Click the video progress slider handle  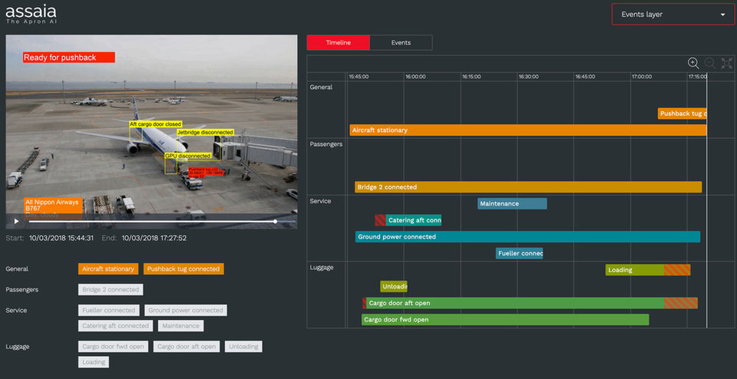[276, 222]
